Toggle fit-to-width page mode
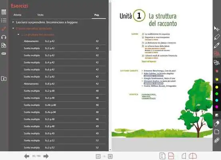This screenshot has height=160, width=221. click(171, 156)
